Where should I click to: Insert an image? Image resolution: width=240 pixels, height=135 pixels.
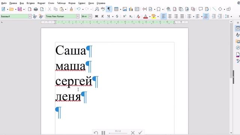click(x=125, y=9)
